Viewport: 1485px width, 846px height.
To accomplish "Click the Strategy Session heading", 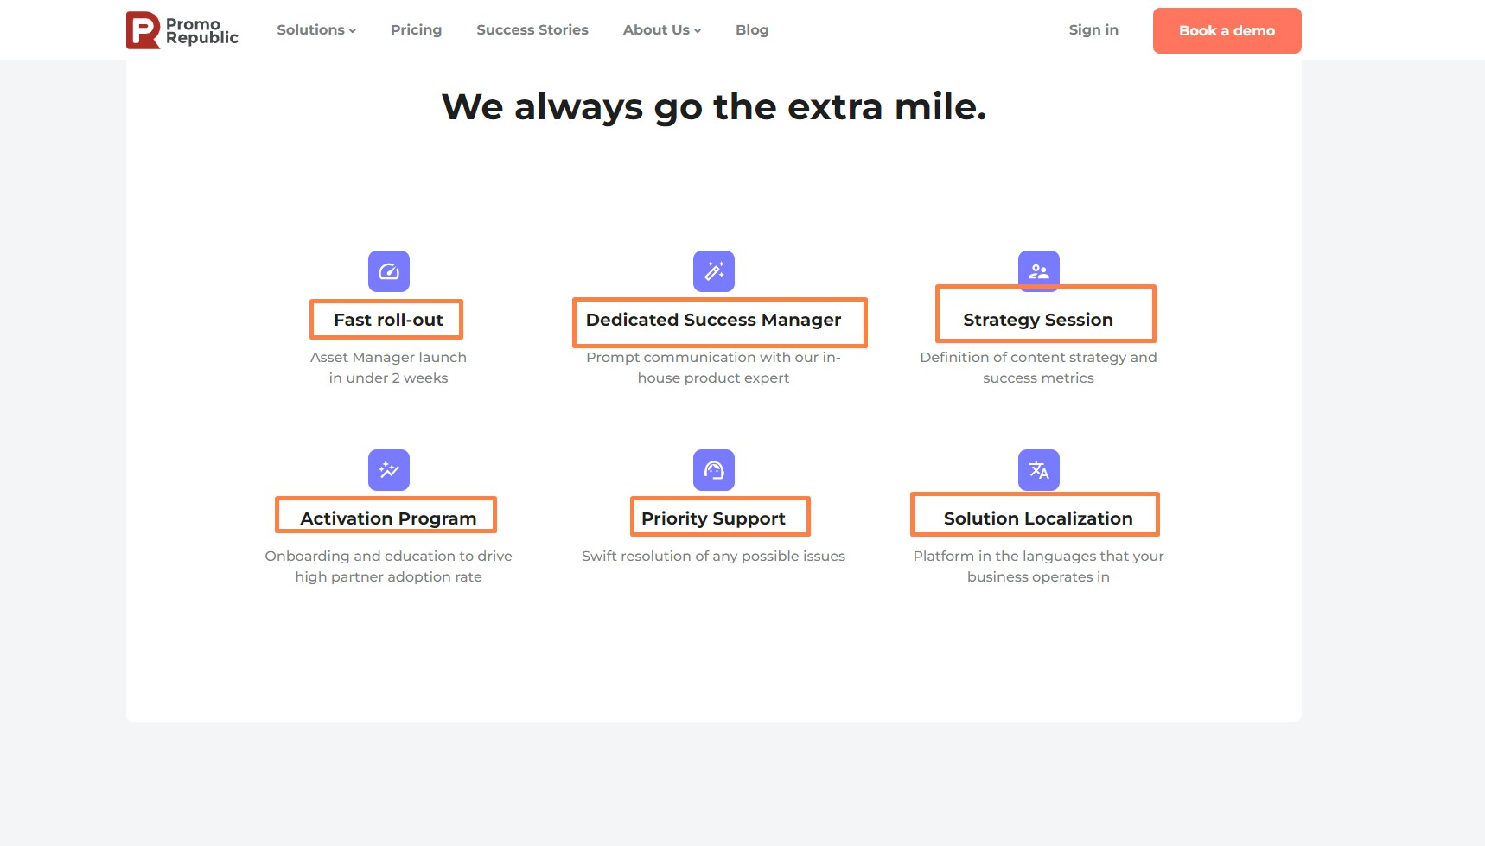I will coord(1038,321).
